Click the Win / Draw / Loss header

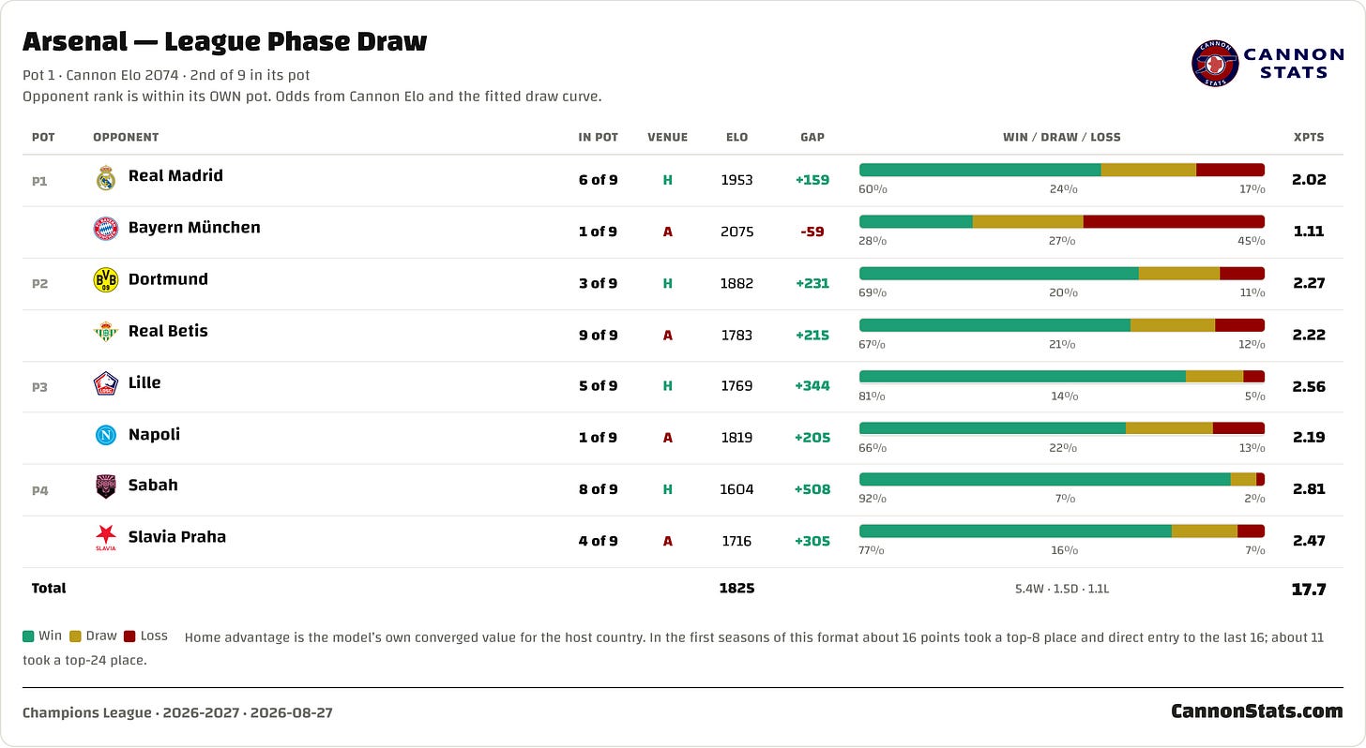[x=1062, y=137]
